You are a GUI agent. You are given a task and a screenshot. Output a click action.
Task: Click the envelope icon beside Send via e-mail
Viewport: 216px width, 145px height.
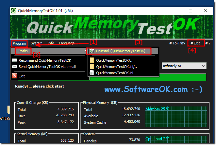click(x=14, y=67)
